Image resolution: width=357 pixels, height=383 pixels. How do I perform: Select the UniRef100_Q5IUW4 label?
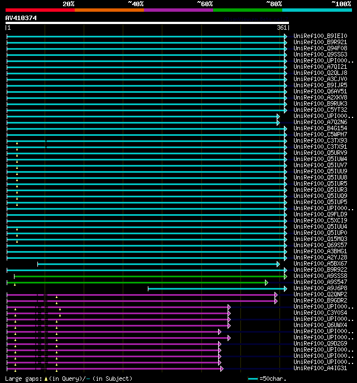(320, 159)
